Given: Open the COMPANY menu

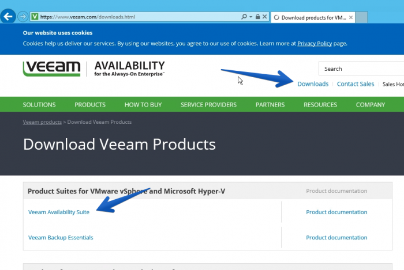Looking at the screenshot, I should click(371, 105).
